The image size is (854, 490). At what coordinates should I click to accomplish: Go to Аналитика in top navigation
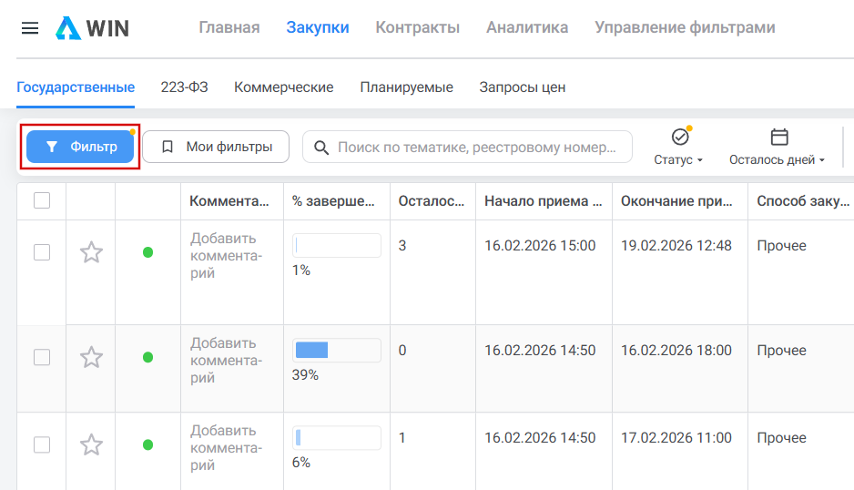pos(527,27)
